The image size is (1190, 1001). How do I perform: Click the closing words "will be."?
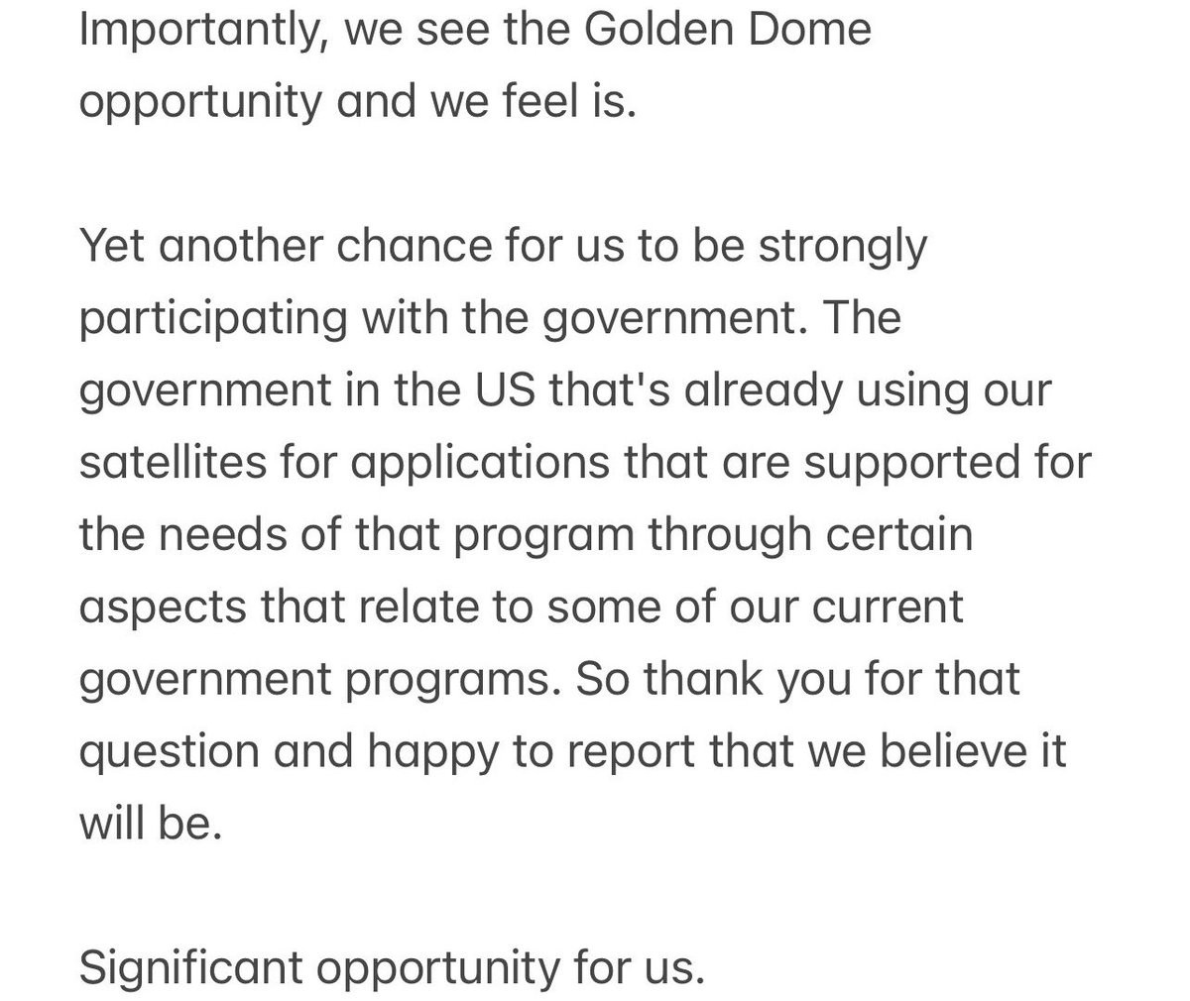click(x=150, y=824)
